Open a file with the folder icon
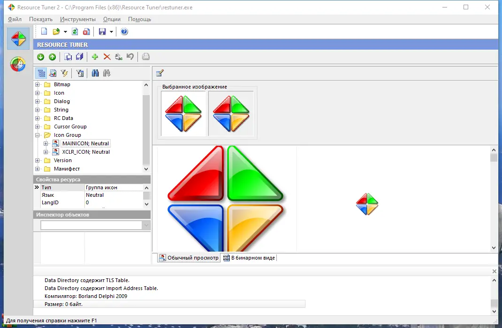 point(56,31)
